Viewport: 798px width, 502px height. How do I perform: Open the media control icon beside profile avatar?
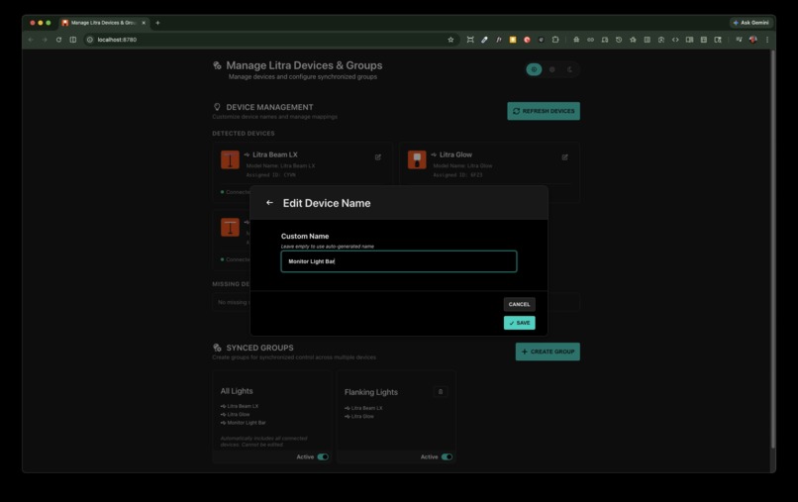point(739,40)
